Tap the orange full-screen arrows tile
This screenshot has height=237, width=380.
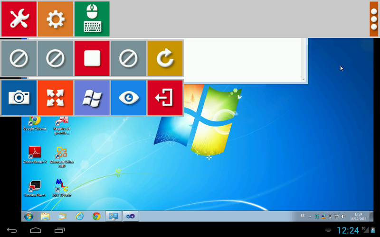click(x=56, y=98)
